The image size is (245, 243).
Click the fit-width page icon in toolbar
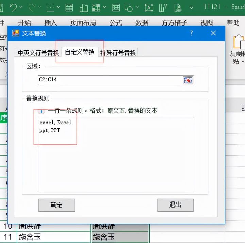[x=116, y=7]
